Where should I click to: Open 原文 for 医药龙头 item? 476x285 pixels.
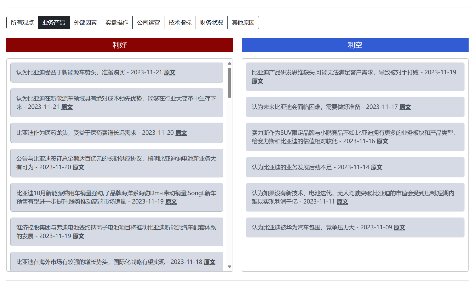(181, 133)
